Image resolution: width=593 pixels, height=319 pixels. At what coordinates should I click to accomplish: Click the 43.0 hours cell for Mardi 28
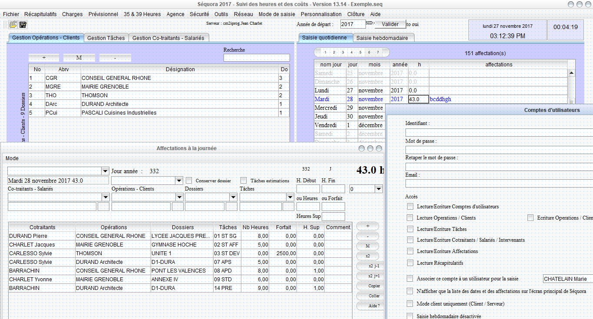pos(418,99)
